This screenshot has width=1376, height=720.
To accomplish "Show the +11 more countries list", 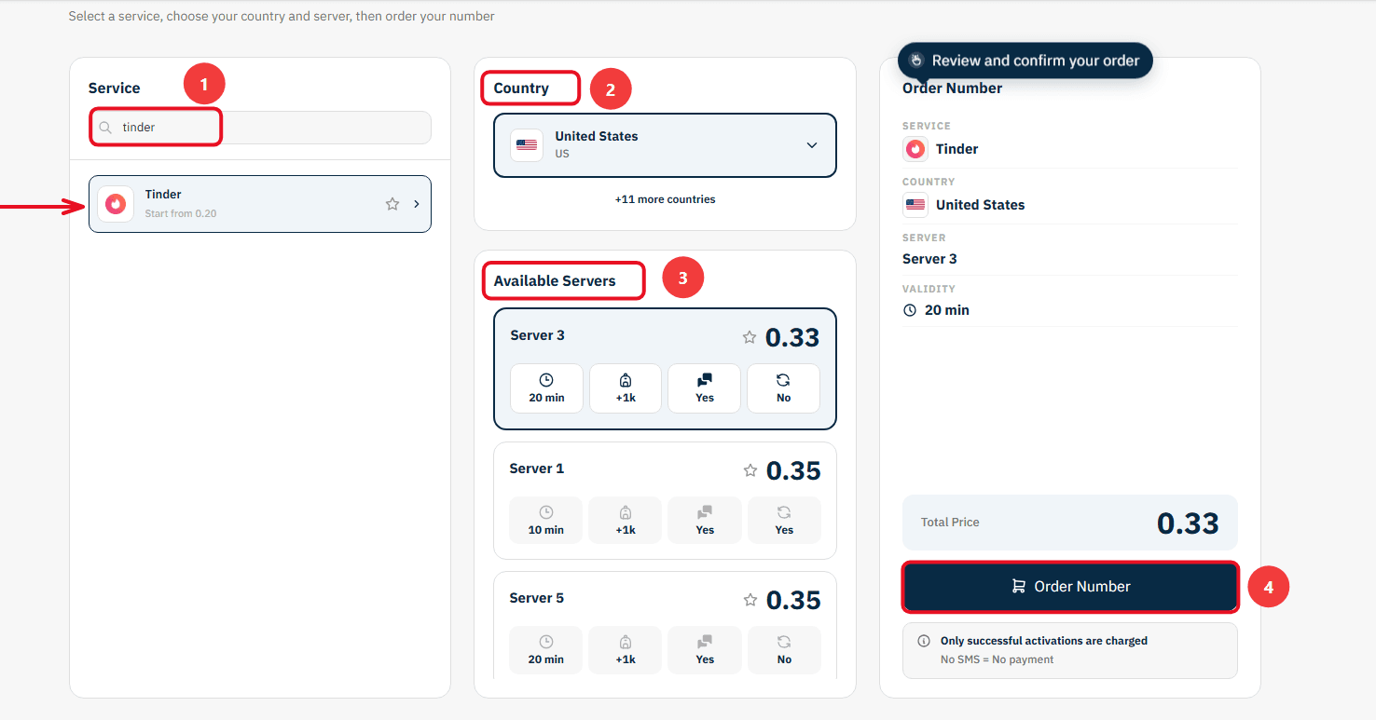I will (666, 199).
